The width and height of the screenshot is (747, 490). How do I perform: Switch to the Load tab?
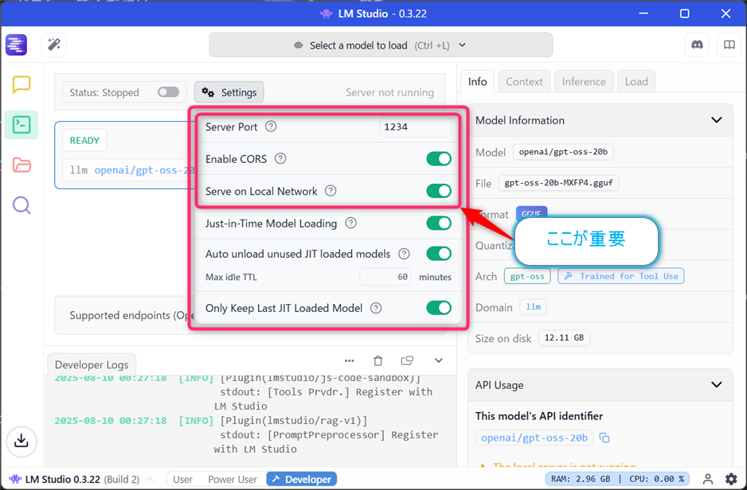tap(636, 81)
